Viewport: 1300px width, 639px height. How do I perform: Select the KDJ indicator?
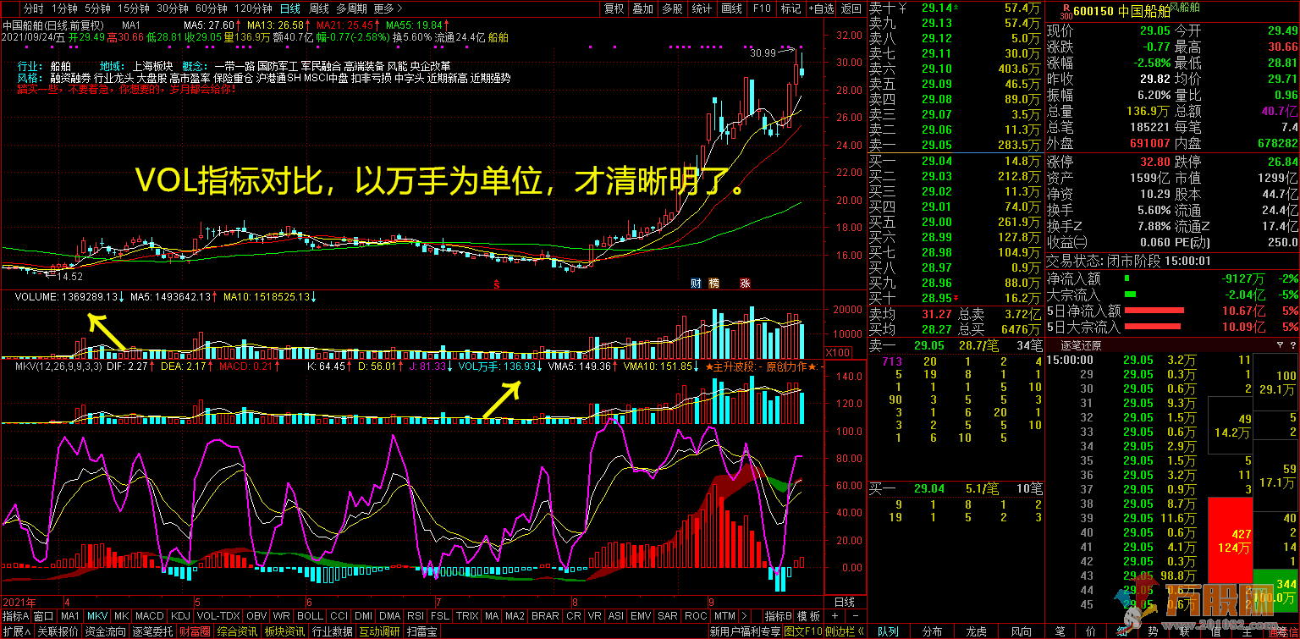tap(180, 616)
